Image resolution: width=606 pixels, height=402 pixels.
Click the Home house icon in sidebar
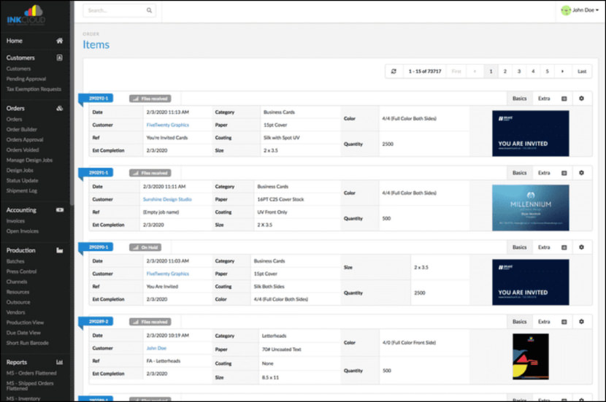pyautogui.click(x=59, y=41)
